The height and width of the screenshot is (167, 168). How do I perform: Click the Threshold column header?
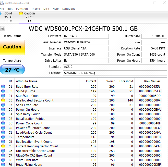(x=126, y=81)
